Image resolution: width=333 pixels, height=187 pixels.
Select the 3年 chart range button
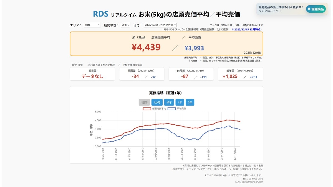tap(191, 102)
